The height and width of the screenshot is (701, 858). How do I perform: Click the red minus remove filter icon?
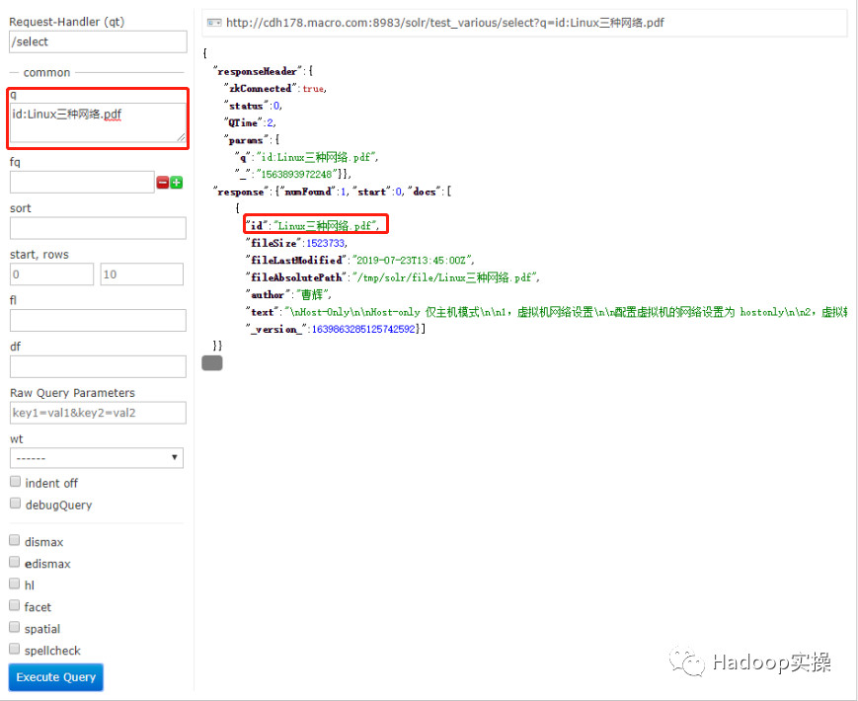click(x=163, y=183)
